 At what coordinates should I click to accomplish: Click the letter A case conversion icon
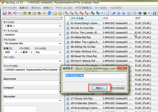tap(98, 13)
